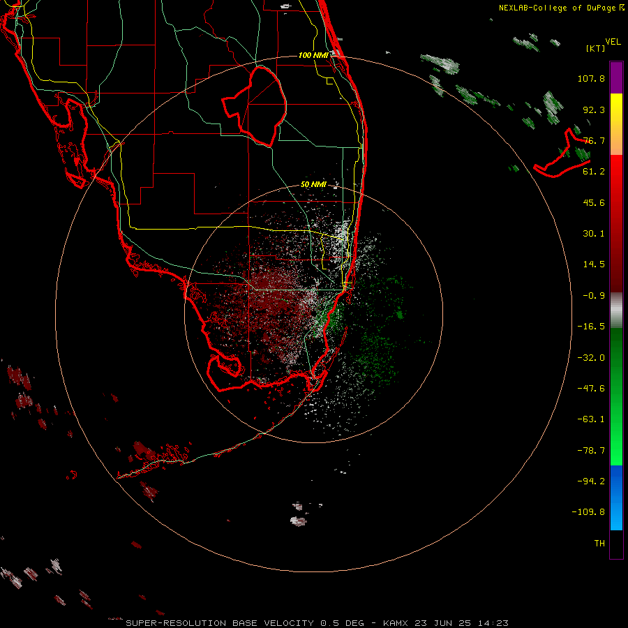Click the 100 NMI range ring label

tap(313, 55)
